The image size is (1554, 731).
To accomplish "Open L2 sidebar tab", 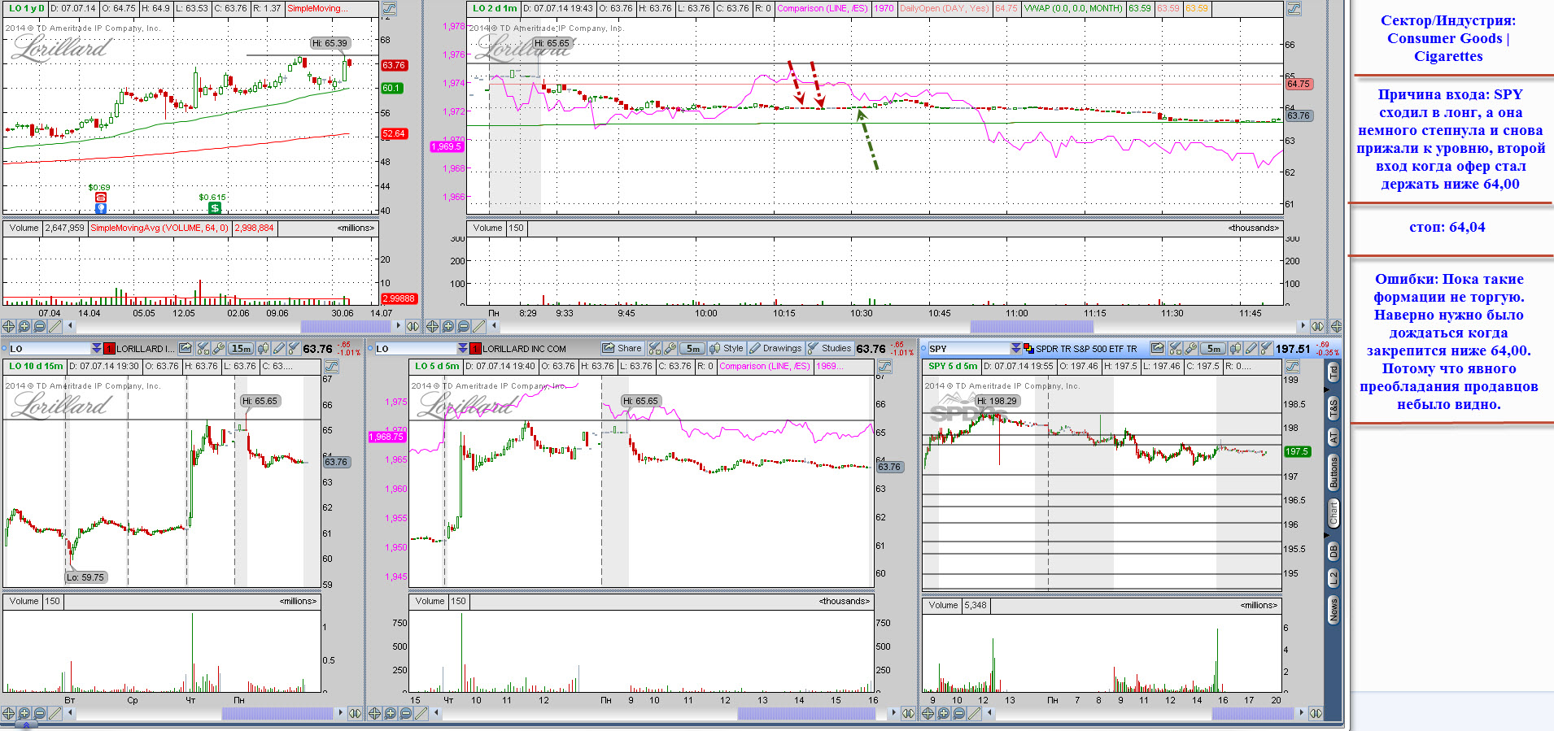I will pyautogui.click(x=1334, y=578).
